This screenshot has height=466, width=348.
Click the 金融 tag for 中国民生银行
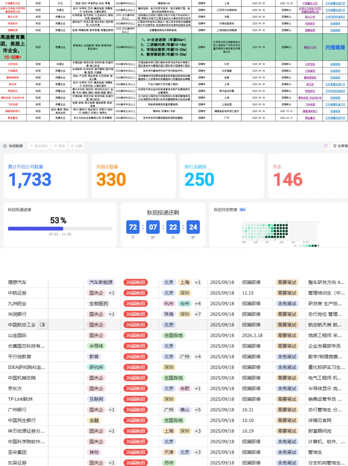(x=94, y=420)
